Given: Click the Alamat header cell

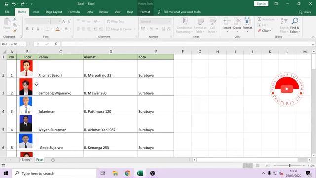Looking at the screenshot, I should (x=111, y=57).
